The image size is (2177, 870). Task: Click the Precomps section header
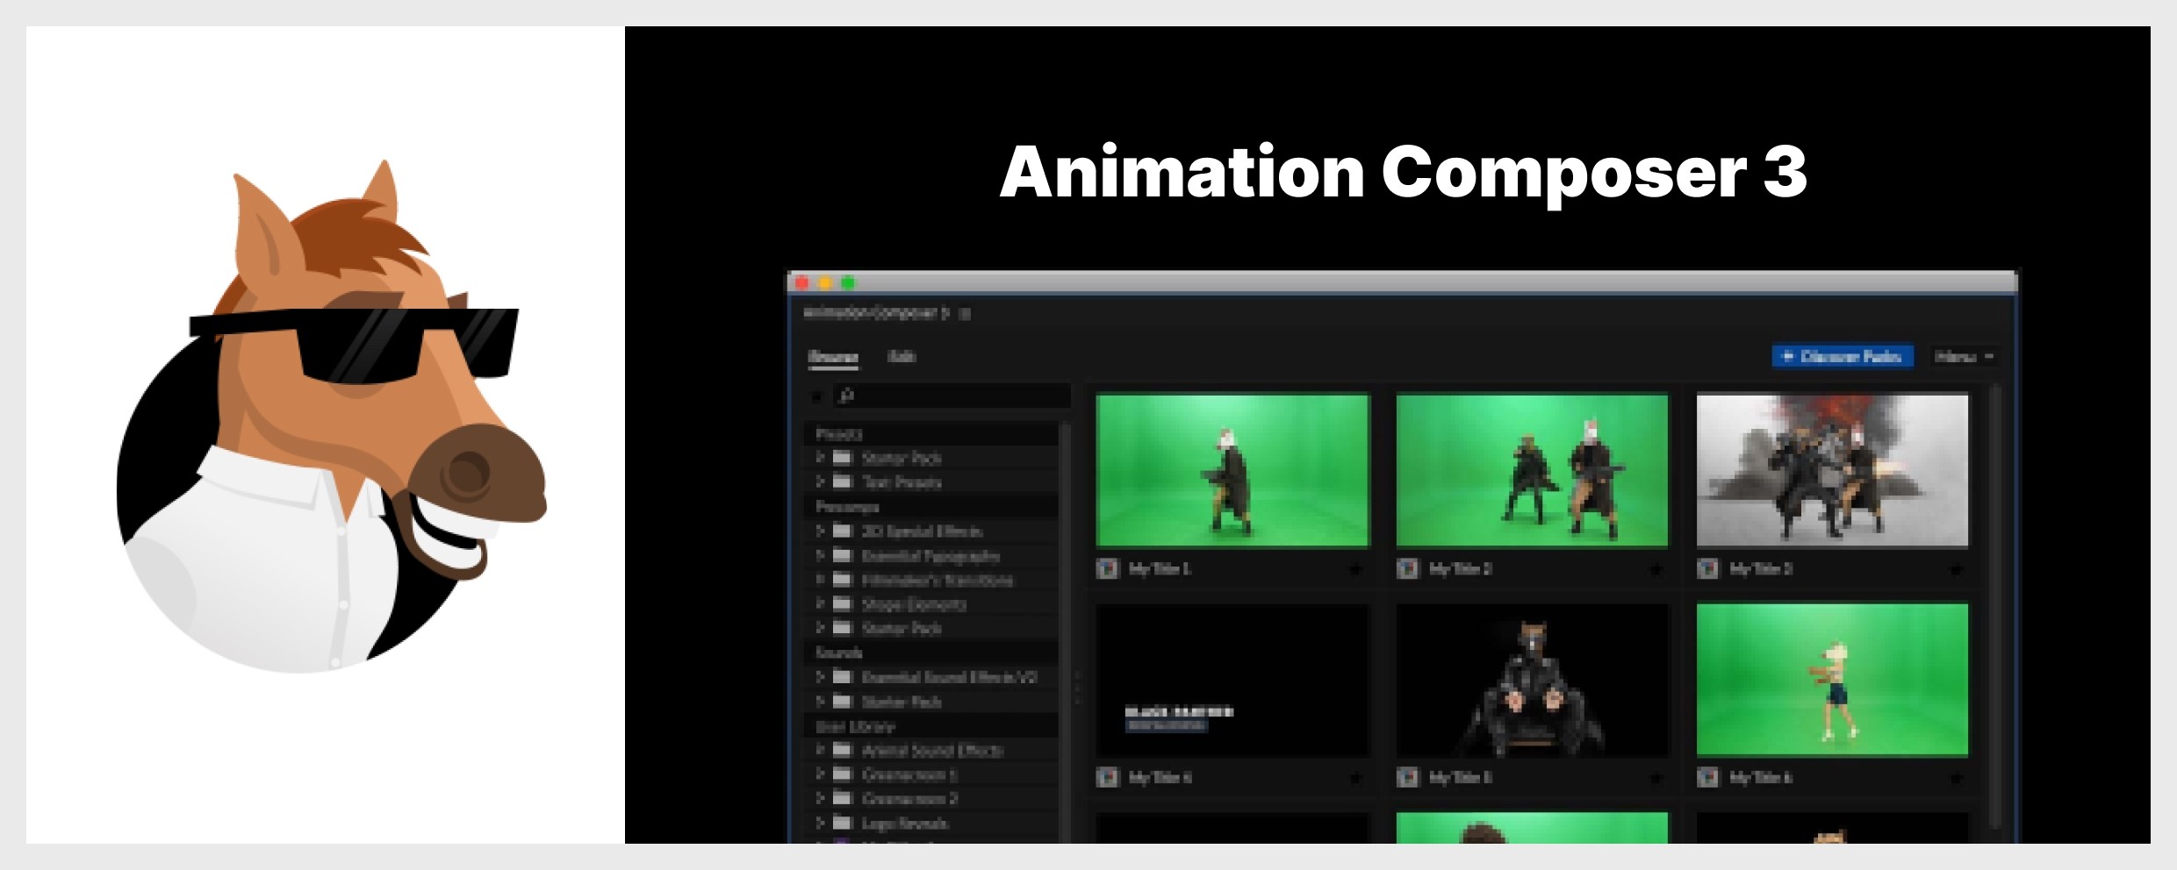pos(930,506)
